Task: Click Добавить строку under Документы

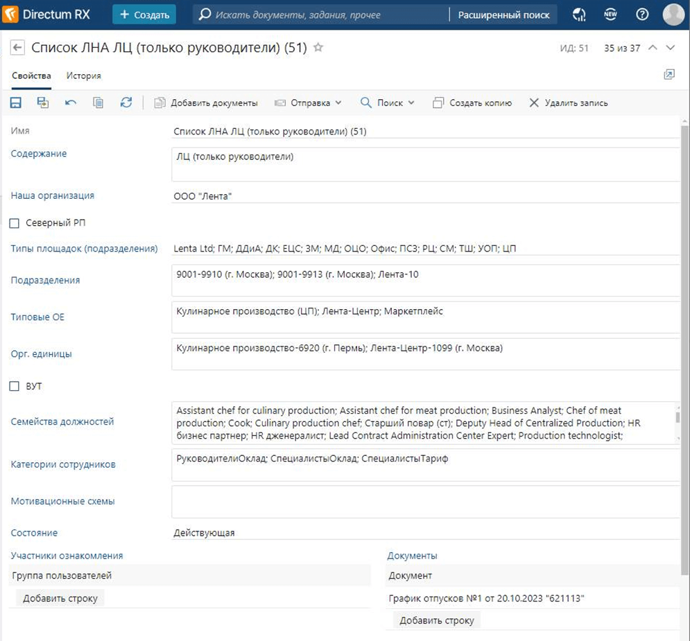Action: [436, 620]
